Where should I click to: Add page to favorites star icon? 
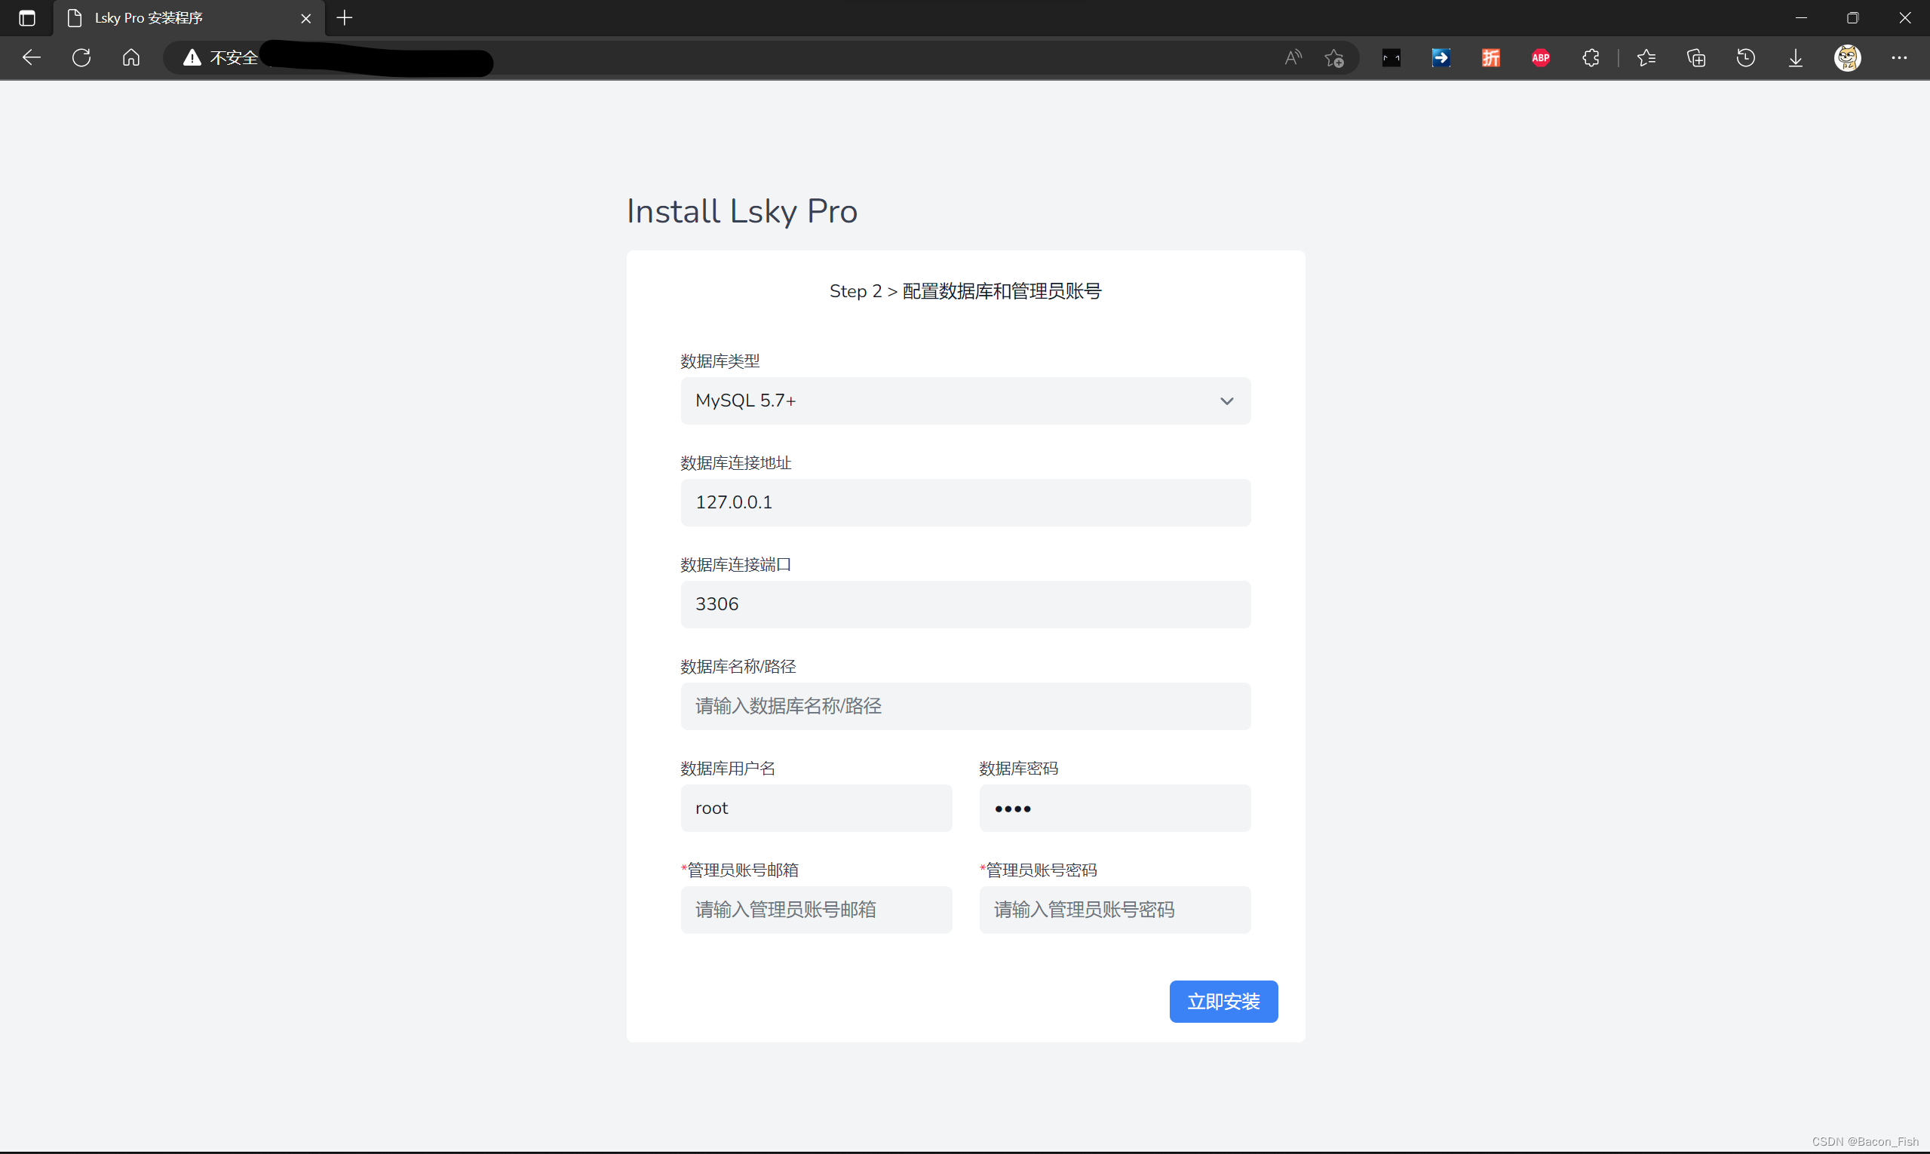(x=1334, y=57)
